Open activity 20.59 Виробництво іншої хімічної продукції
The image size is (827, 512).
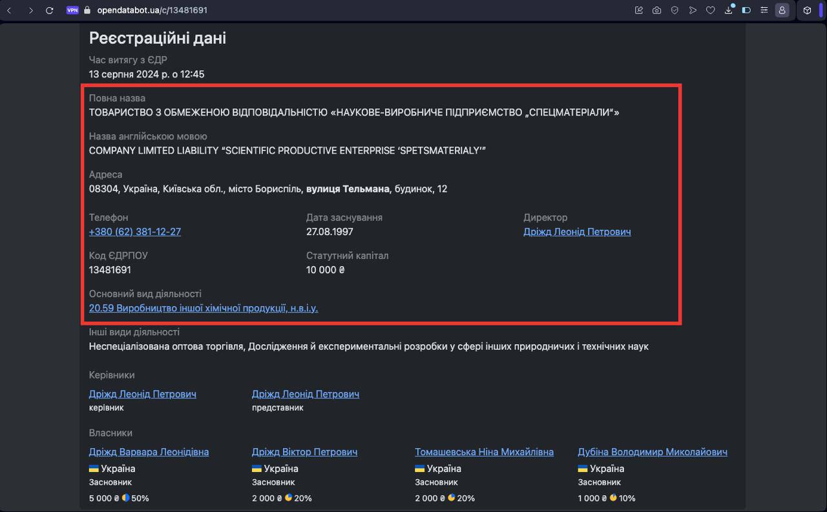coord(204,308)
